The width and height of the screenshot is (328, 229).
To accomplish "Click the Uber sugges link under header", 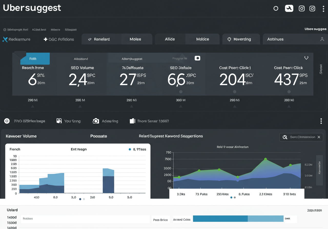I will click(315, 29).
